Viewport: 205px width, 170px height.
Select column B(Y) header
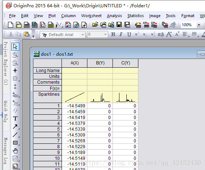pyautogui.click(x=100, y=63)
